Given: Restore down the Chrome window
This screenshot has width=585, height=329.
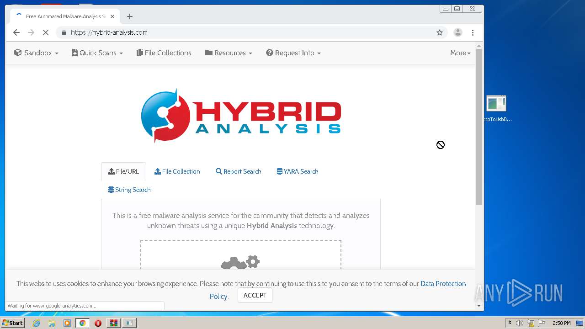Looking at the screenshot, I should 457,9.
